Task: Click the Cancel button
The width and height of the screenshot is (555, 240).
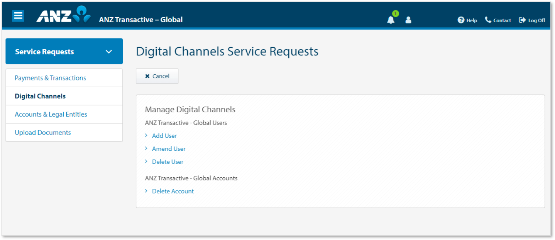Action: point(157,76)
